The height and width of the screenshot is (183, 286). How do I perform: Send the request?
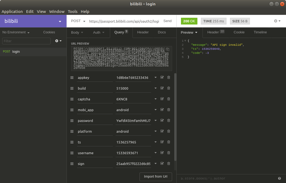pos(168,21)
